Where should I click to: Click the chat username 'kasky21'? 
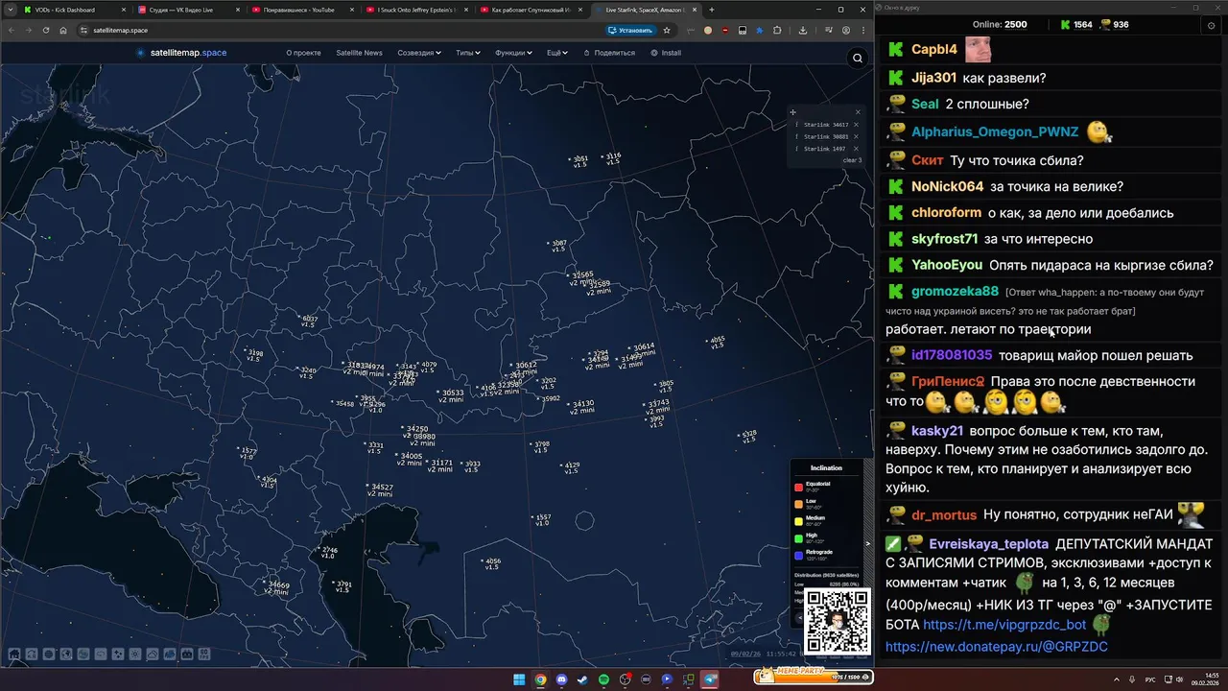tap(937, 431)
